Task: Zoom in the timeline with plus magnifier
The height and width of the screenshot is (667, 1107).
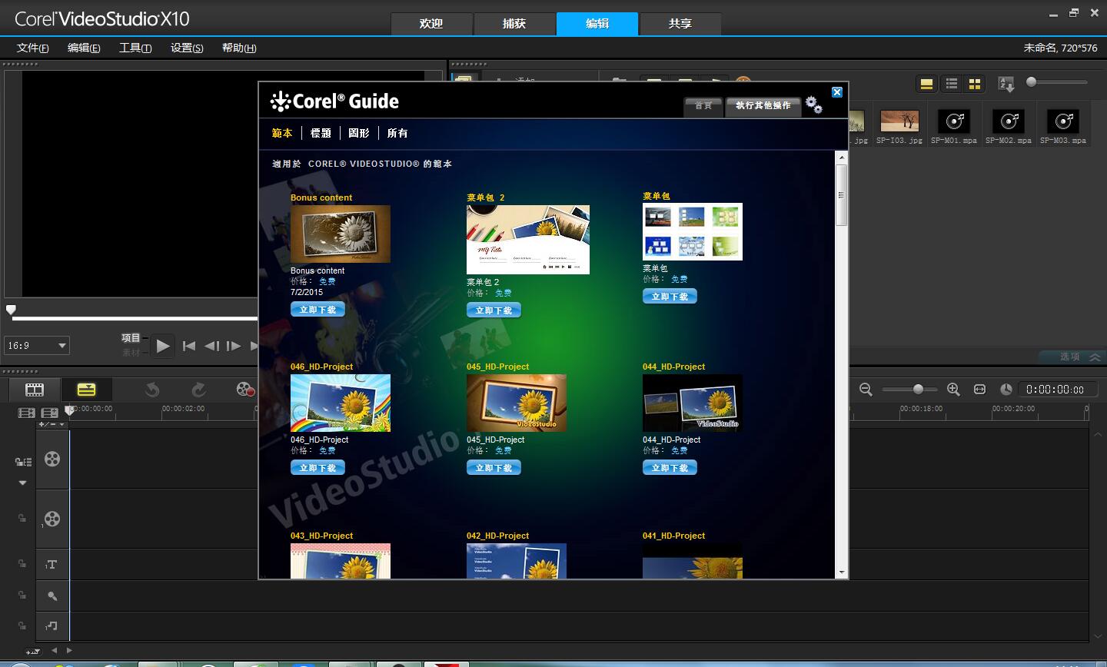Action: tap(953, 390)
